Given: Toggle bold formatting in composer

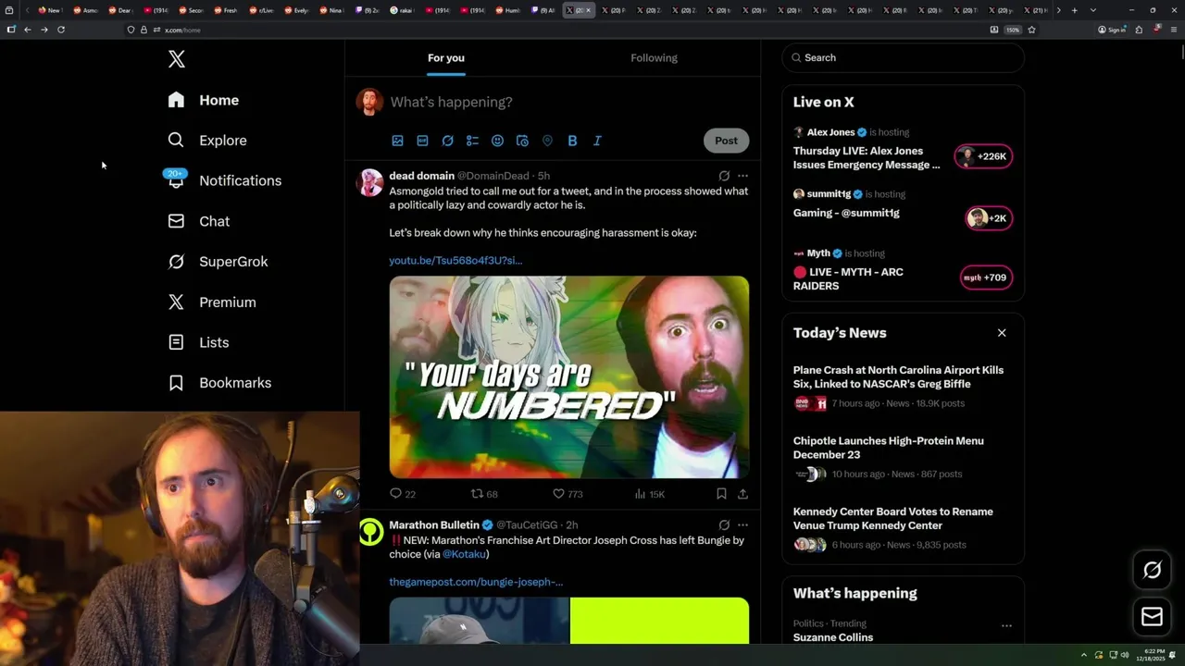Looking at the screenshot, I should (x=572, y=141).
